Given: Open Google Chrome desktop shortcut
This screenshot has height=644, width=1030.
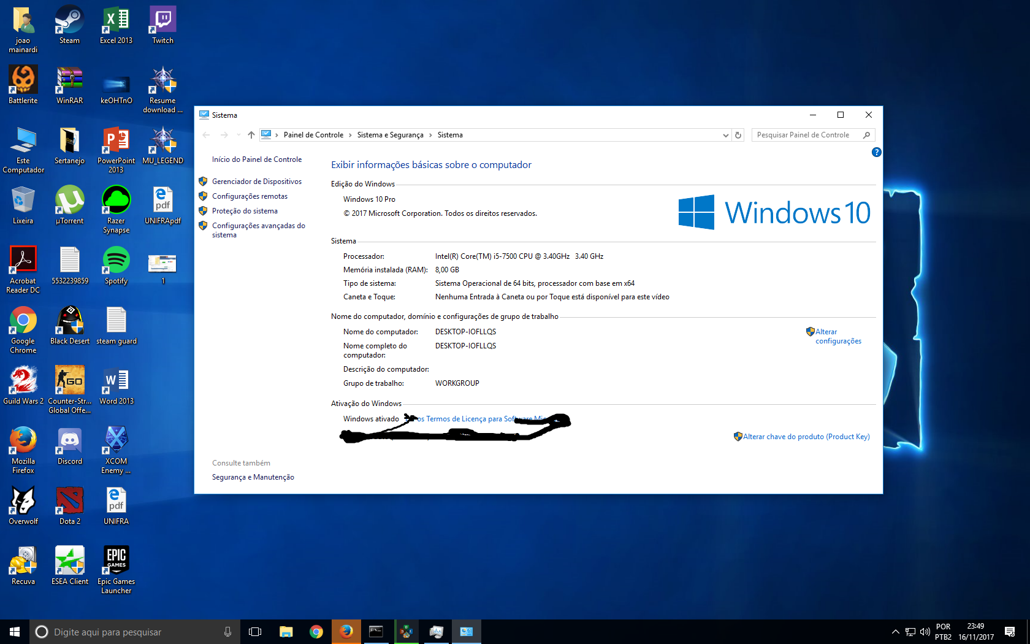Looking at the screenshot, I should (x=23, y=330).
